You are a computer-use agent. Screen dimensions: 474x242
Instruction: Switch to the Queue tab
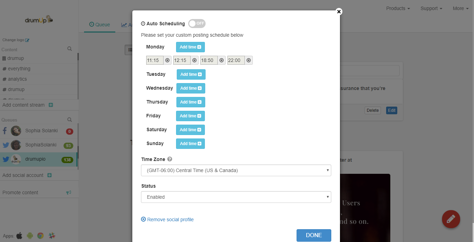coord(100,25)
